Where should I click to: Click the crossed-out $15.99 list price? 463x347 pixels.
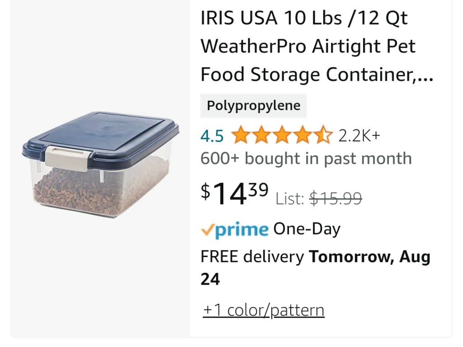pos(335,198)
